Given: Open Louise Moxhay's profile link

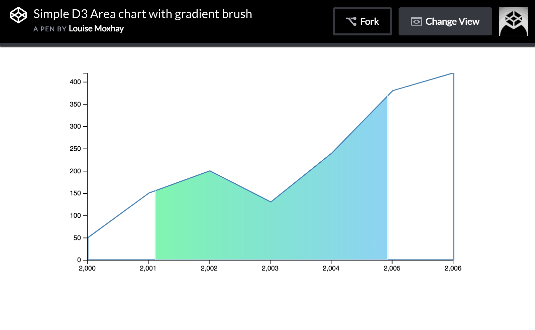Looking at the screenshot, I should click(x=96, y=29).
